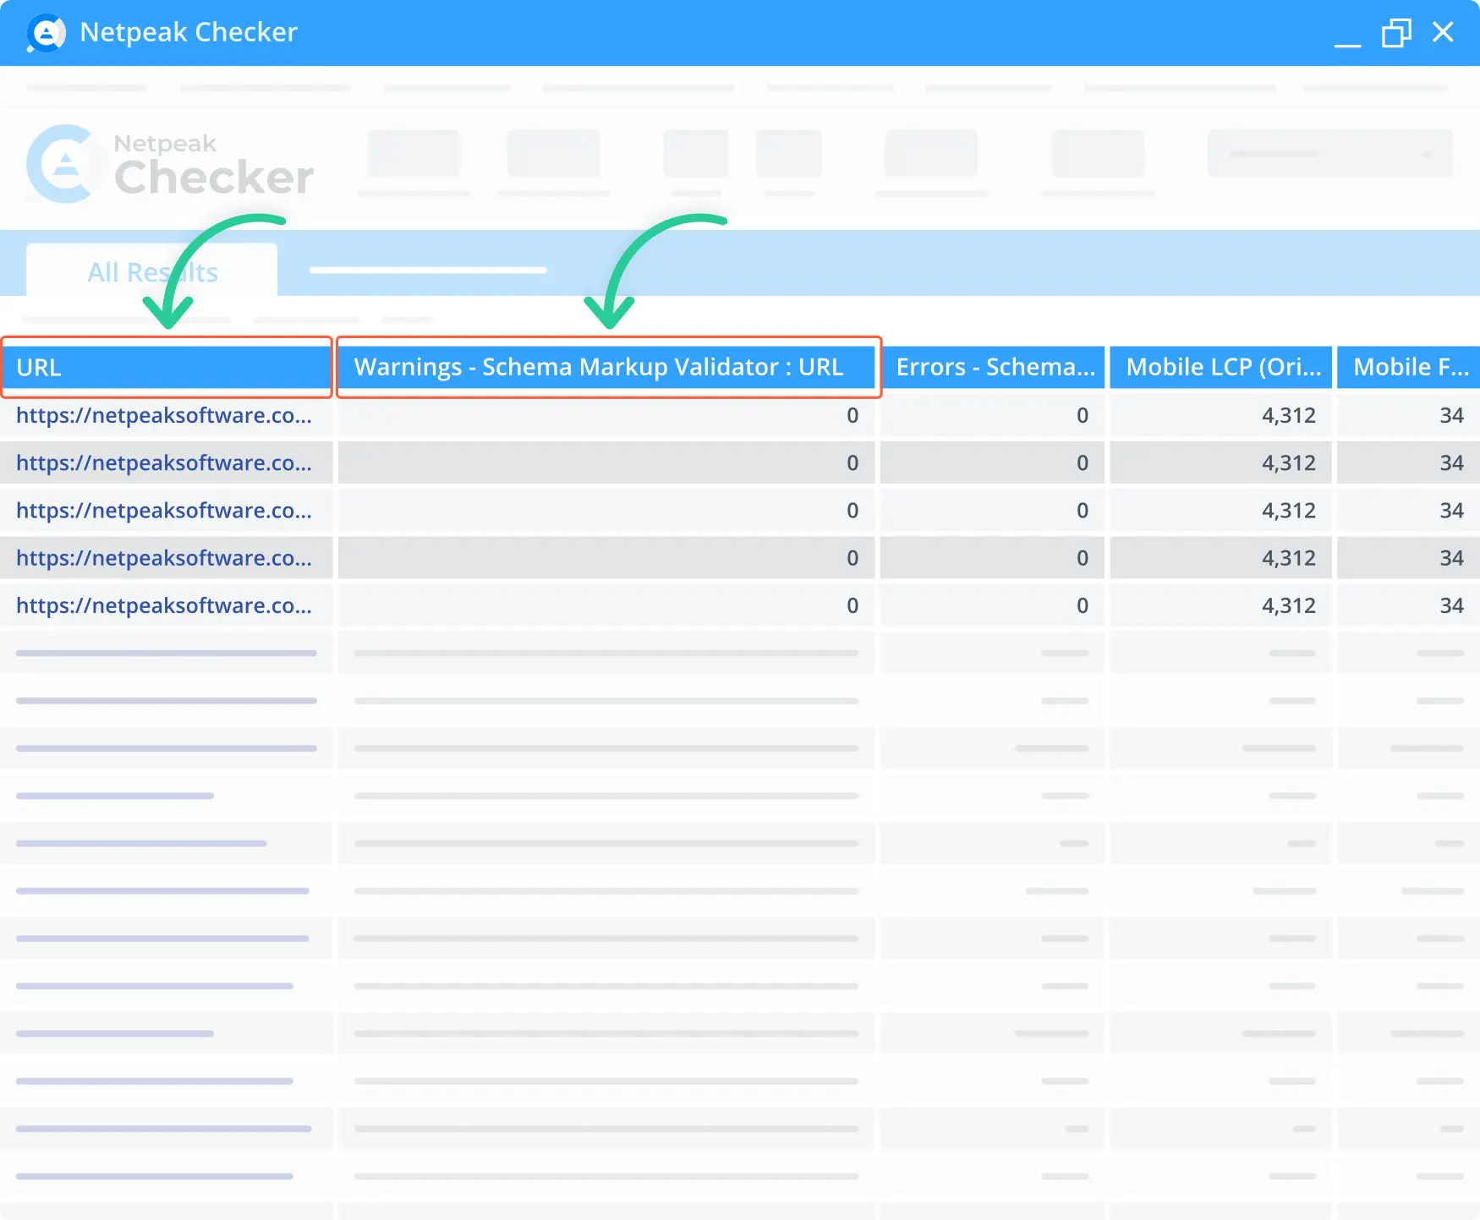Open the fourth netpeaksoftware URL link

164,558
